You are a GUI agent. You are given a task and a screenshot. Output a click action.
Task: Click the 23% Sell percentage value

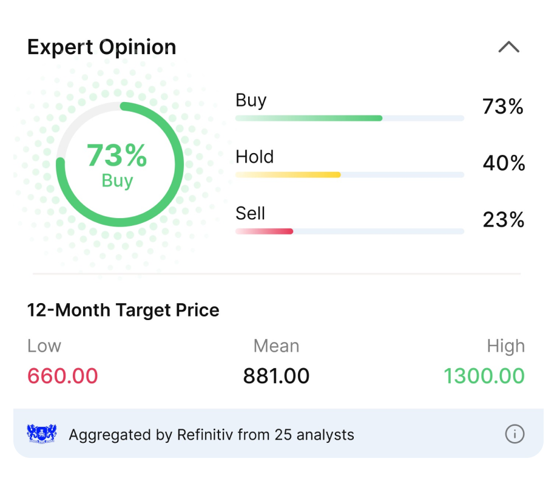[504, 219]
